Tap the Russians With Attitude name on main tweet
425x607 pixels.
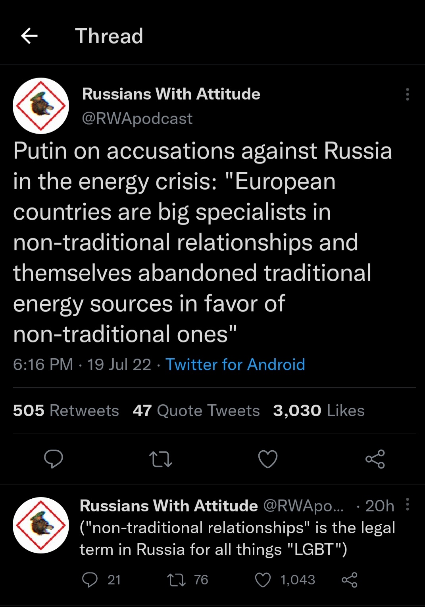point(171,94)
